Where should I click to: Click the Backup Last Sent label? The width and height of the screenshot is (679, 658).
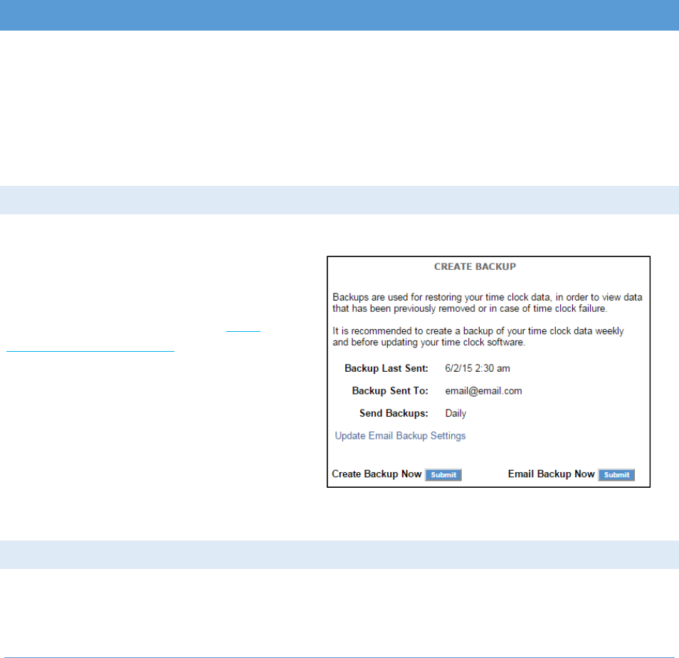point(386,368)
